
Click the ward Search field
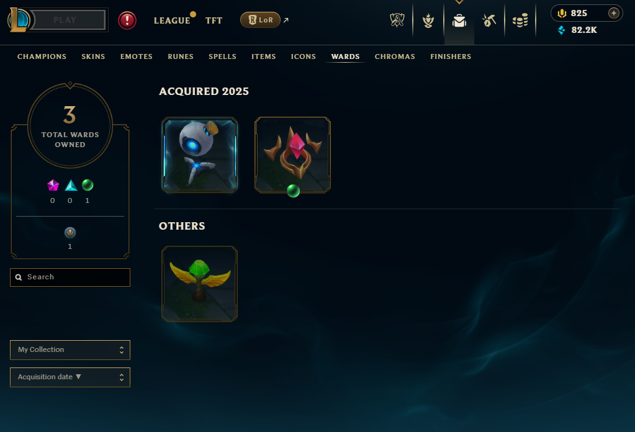point(70,277)
